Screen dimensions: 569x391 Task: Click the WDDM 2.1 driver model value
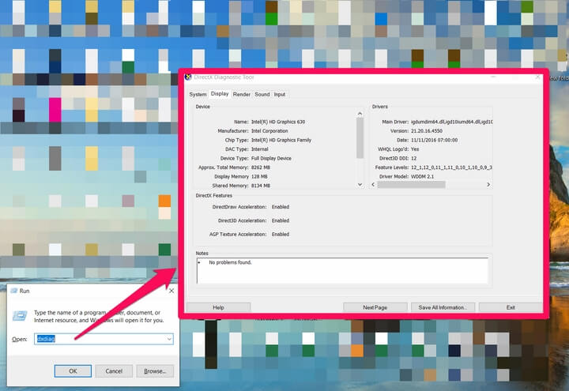pyautogui.click(x=422, y=177)
